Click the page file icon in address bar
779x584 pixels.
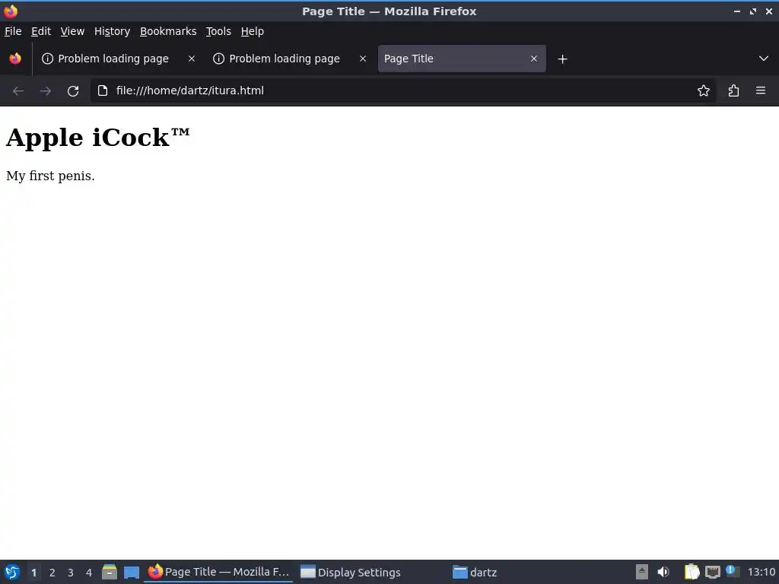click(x=103, y=90)
